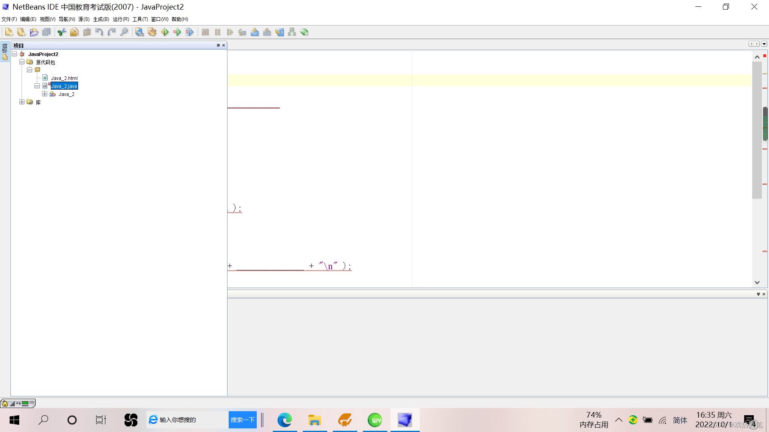Click the Cut scissors icon
Image resolution: width=769 pixels, height=432 pixels.
click(x=62, y=32)
